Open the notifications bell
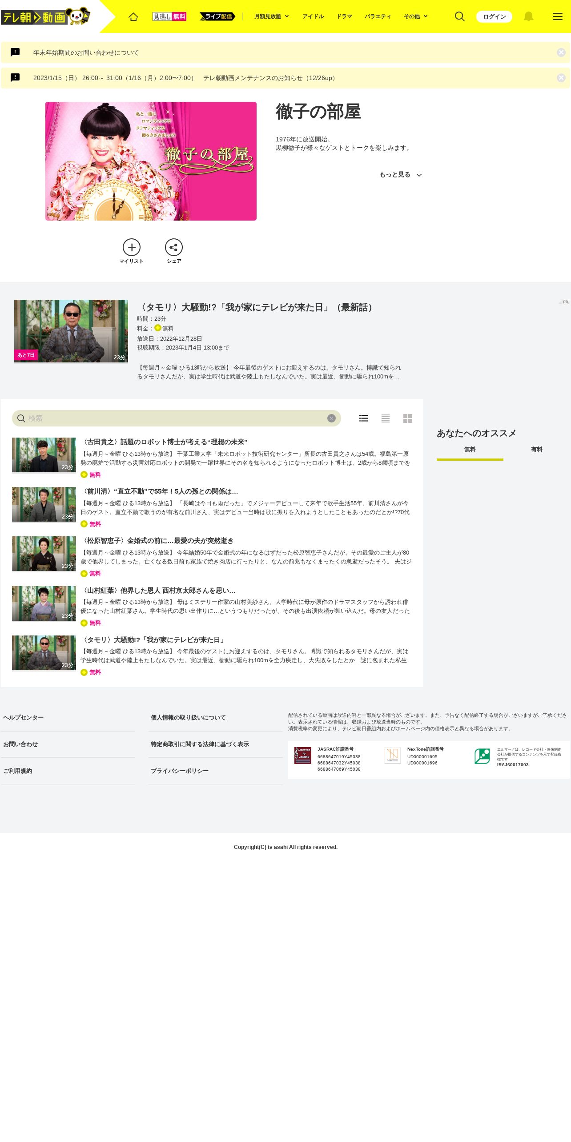This screenshot has height=1142, width=571. click(528, 16)
